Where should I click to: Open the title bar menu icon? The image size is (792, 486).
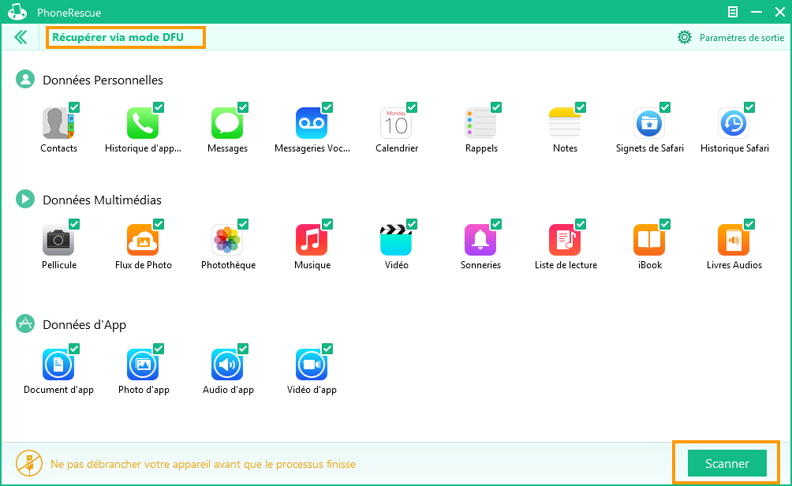click(732, 12)
